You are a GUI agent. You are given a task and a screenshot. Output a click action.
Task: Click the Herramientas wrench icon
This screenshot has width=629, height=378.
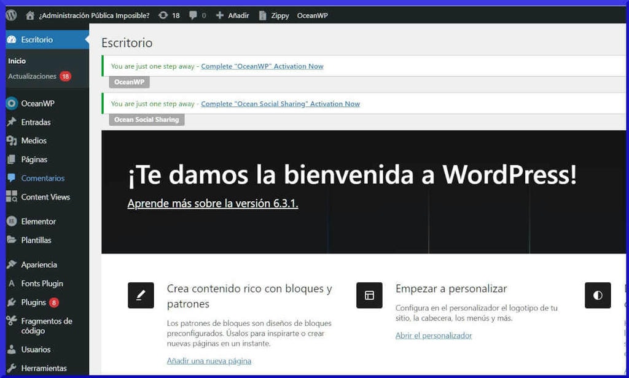click(x=12, y=368)
